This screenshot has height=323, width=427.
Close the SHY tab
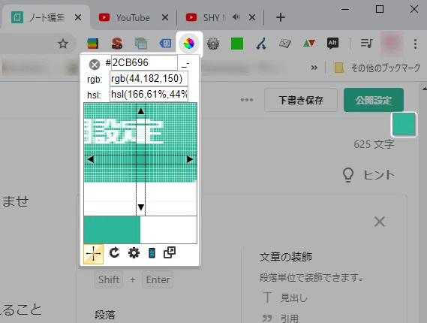252,18
